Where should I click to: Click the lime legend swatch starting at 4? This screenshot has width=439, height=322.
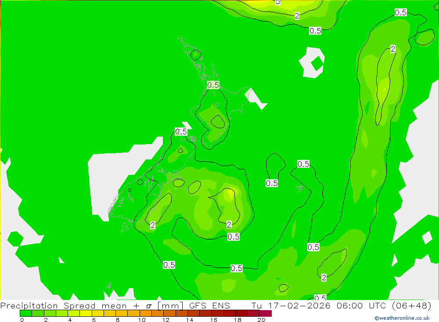[74, 313]
